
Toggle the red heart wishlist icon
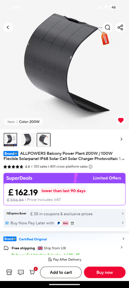pyautogui.click(x=121, y=120)
